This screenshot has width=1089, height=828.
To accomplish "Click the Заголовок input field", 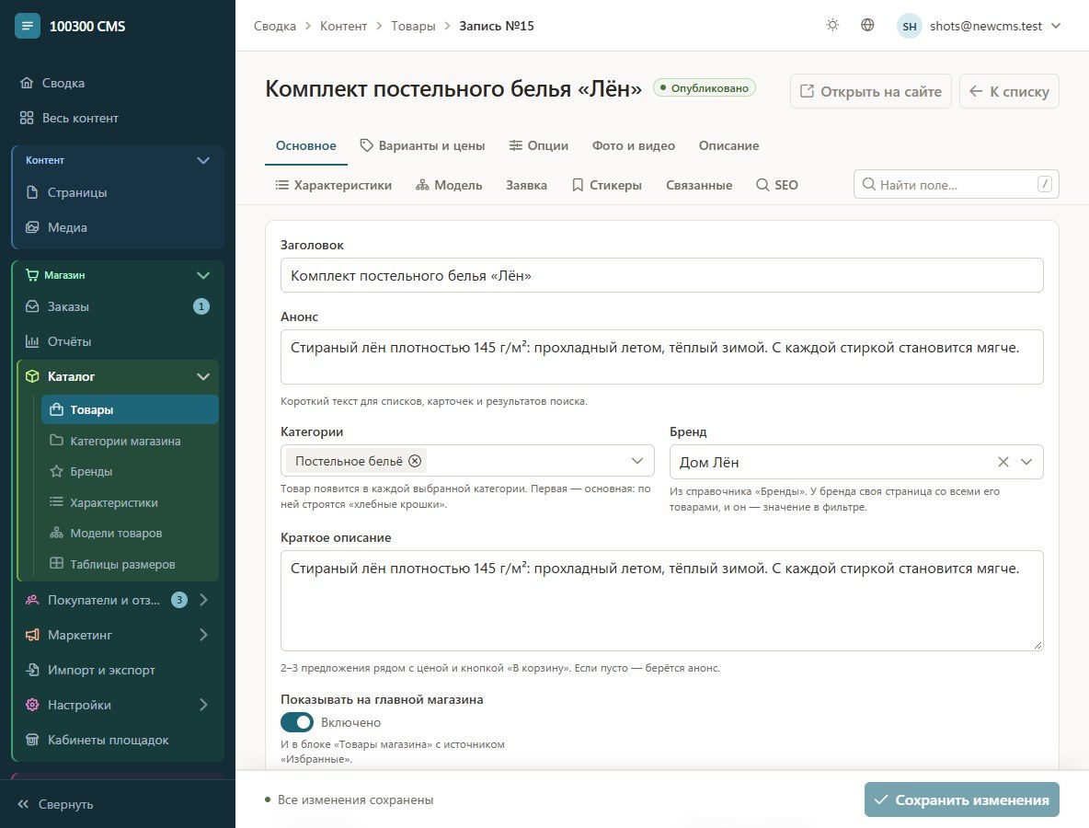I will click(x=662, y=275).
